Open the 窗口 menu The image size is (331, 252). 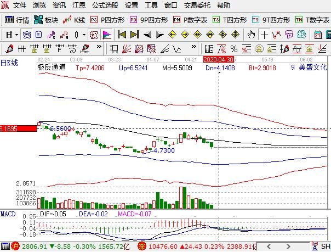(171, 5)
